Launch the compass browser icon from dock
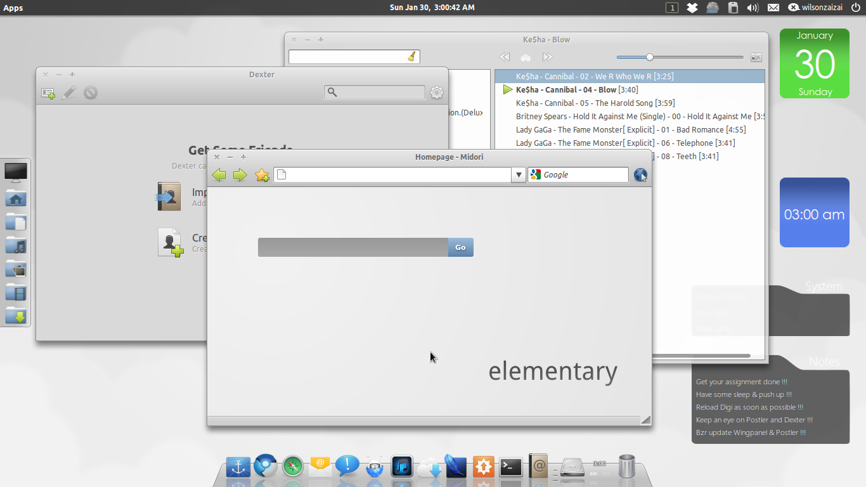866x487 pixels. click(293, 467)
